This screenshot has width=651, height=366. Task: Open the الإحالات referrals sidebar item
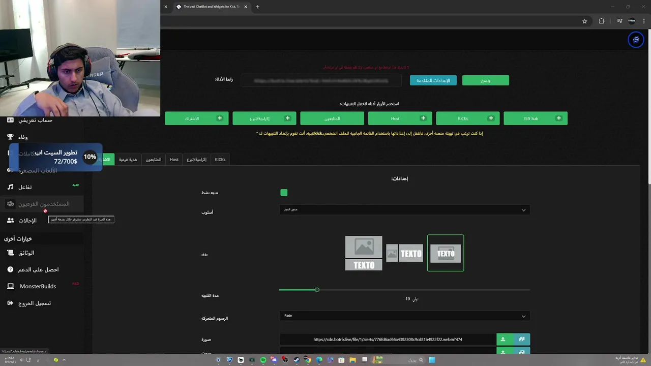[x=27, y=221]
